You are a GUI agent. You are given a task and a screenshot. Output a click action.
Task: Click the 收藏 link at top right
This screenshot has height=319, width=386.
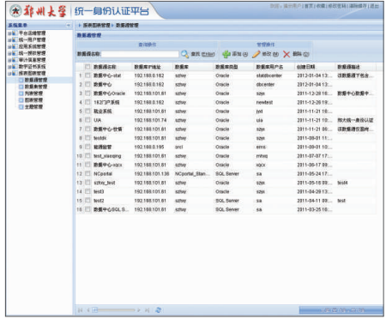(321, 6)
